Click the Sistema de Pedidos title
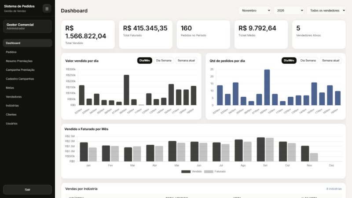The image size is (352, 198). [x=19, y=6]
